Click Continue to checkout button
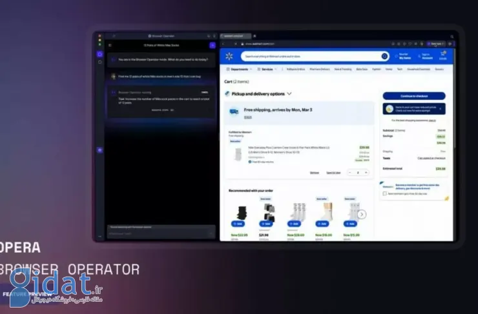 click(x=414, y=96)
